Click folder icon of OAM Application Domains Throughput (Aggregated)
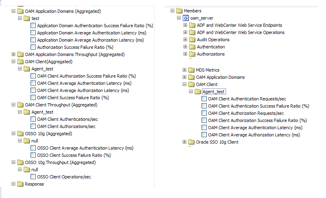Image resolution: width=326 pixels, height=198 pixels. tap(20, 54)
